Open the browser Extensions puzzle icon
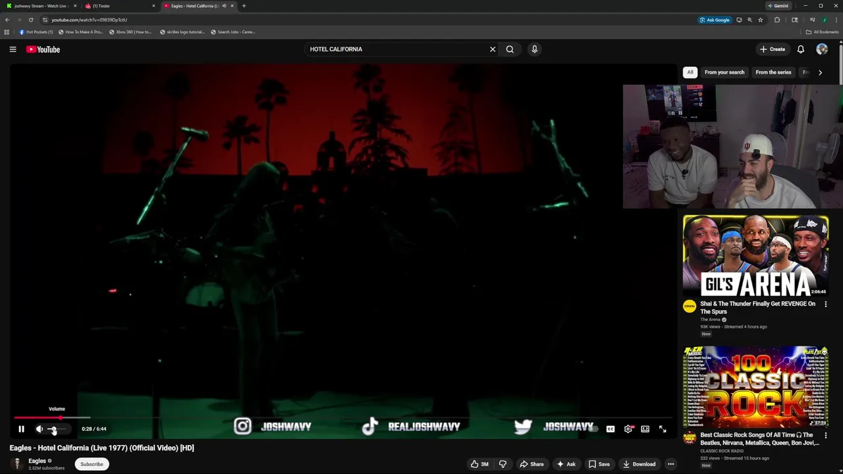The image size is (843, 474). coord(777,20)
